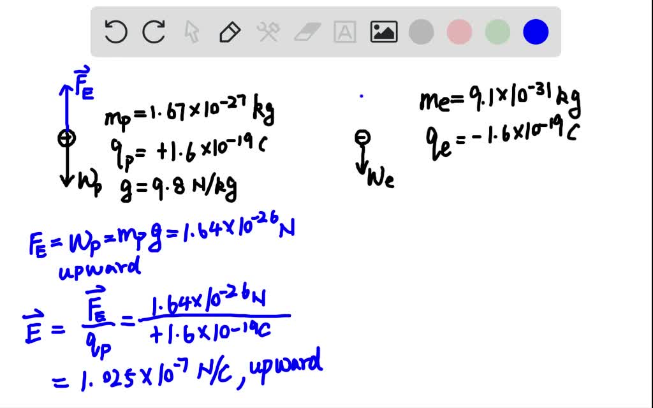
Task: Insert an image onto the whiteboard
Action: pyautogui.click(x=383, y=31)
